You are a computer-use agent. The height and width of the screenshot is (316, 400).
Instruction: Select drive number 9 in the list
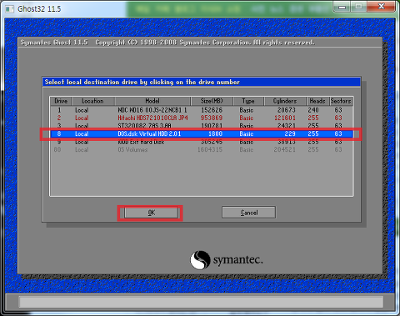pos(59,142)
